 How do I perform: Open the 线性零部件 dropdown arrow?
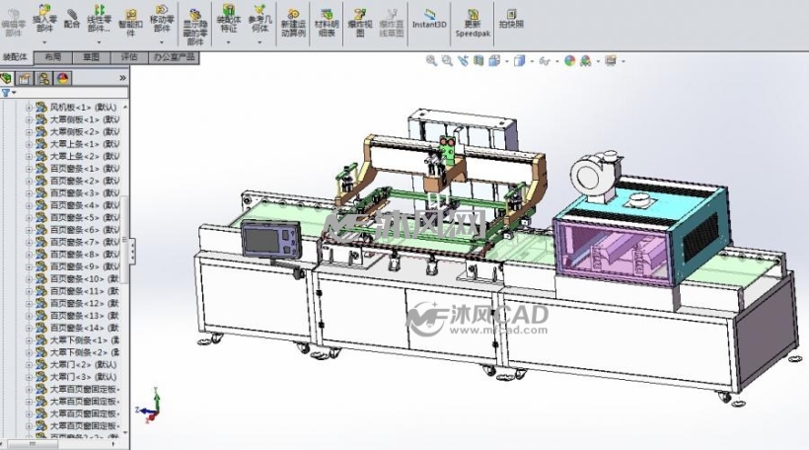(99, 42)
